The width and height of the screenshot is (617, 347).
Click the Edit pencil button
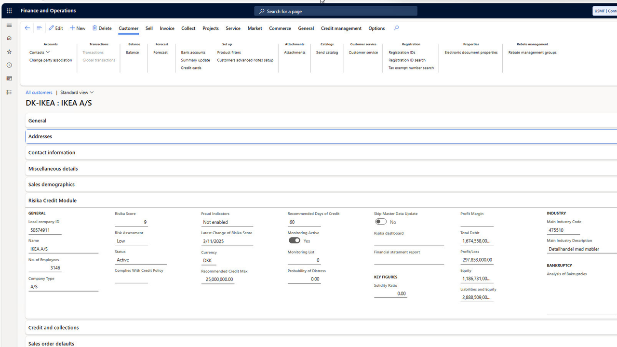[56, 28]
